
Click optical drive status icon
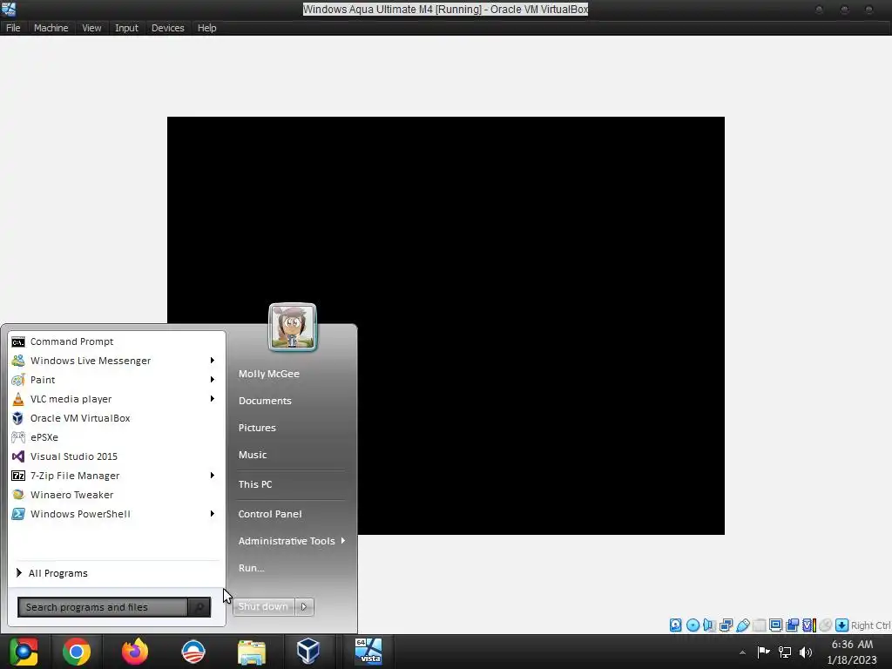tap(693, 625)
